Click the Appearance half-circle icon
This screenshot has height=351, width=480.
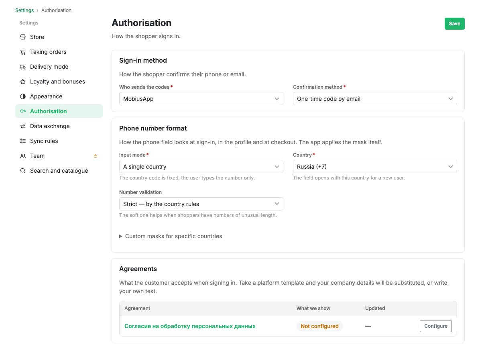coord(23,96)
